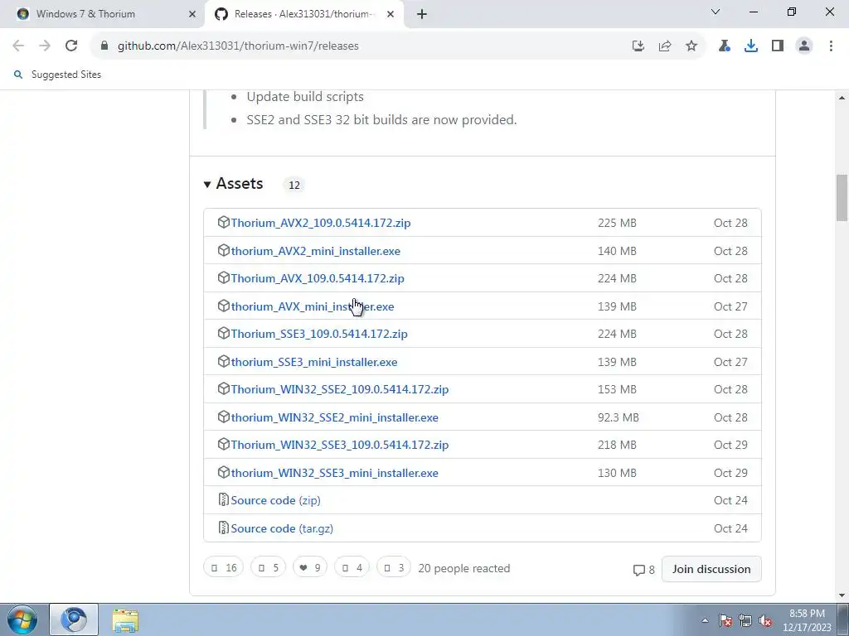Toggle the heart reaction with count 9
849x636 pixels.
click(x=310, y=567)
